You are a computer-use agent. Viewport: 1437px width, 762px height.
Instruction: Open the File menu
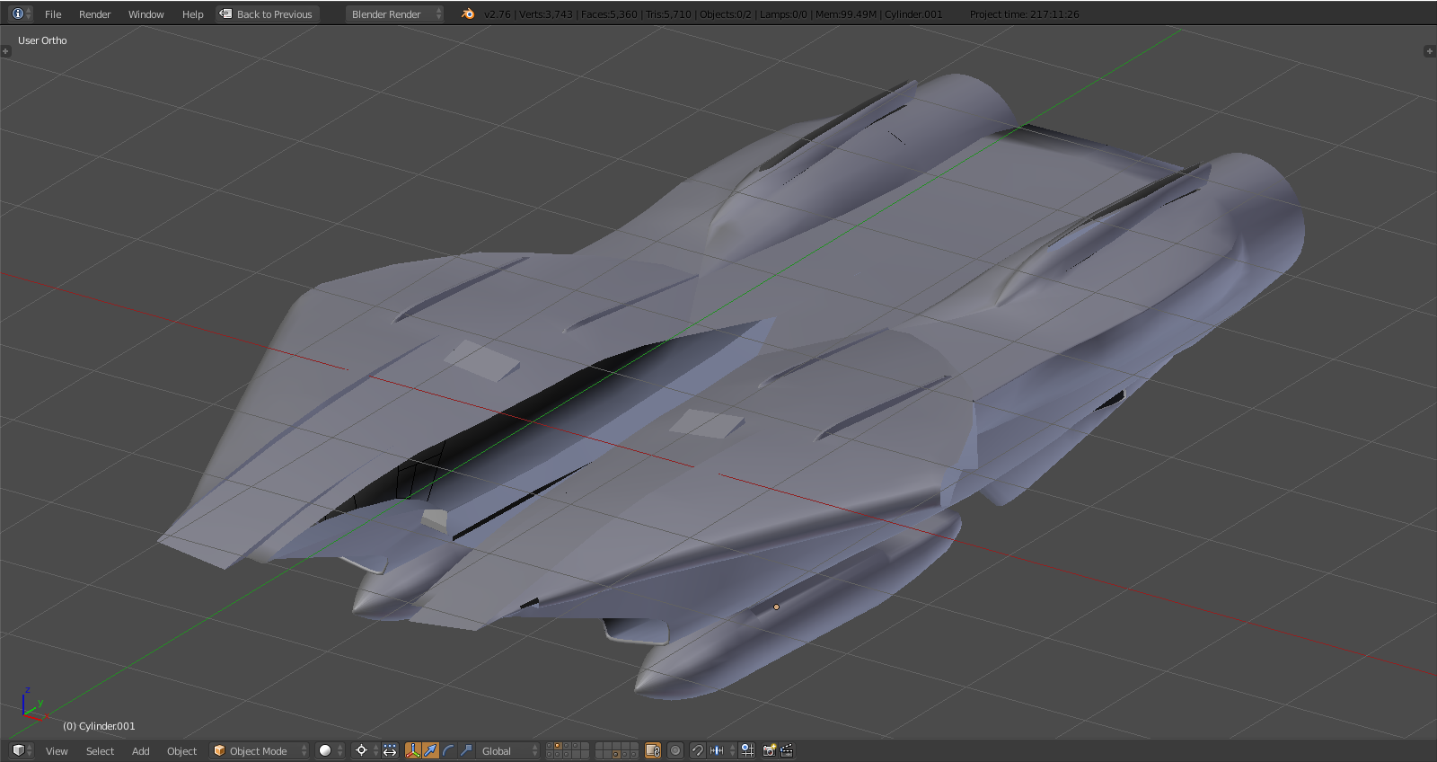(53, 14)
